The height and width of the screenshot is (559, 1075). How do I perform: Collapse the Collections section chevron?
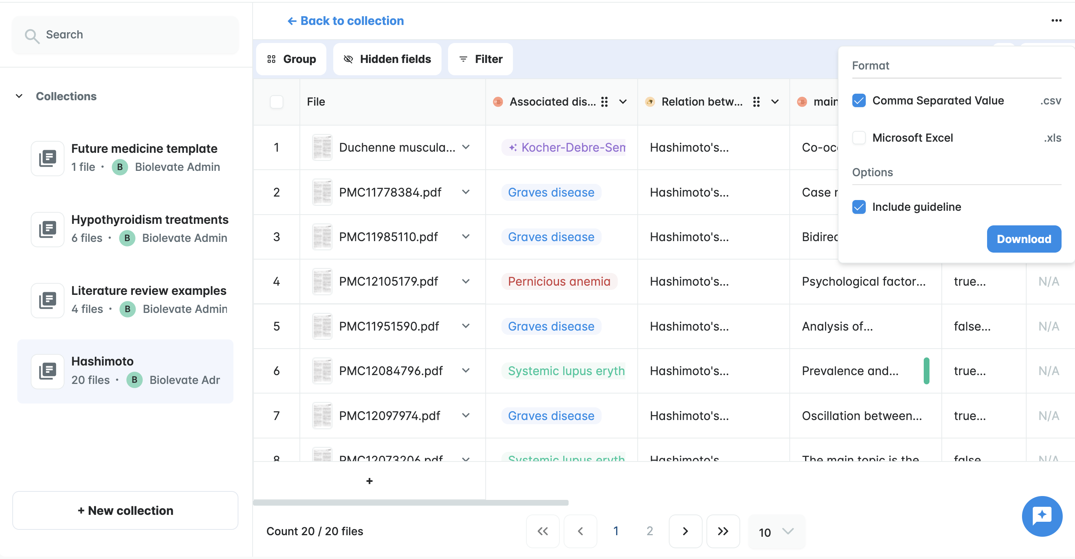click(19, 96)
